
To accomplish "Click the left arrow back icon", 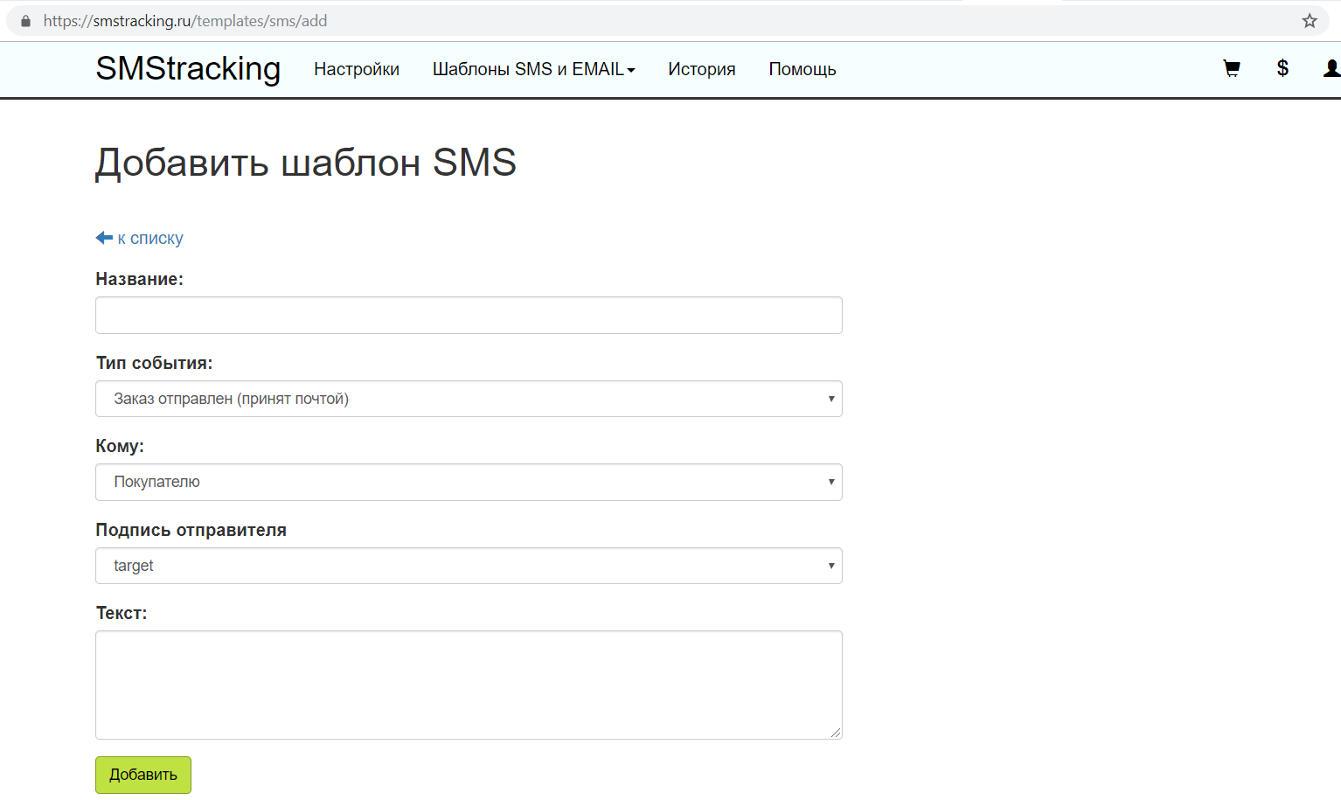I will [x=104, y=238].
